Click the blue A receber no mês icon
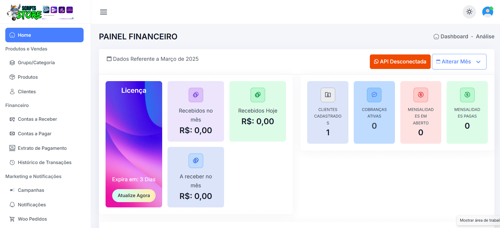 pos(196,161)
